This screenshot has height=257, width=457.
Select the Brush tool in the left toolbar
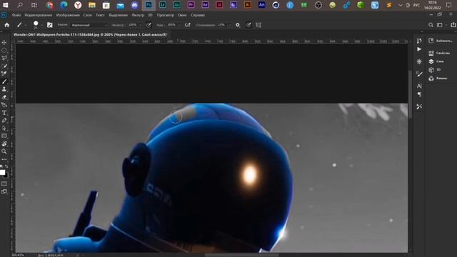[4, 81]
